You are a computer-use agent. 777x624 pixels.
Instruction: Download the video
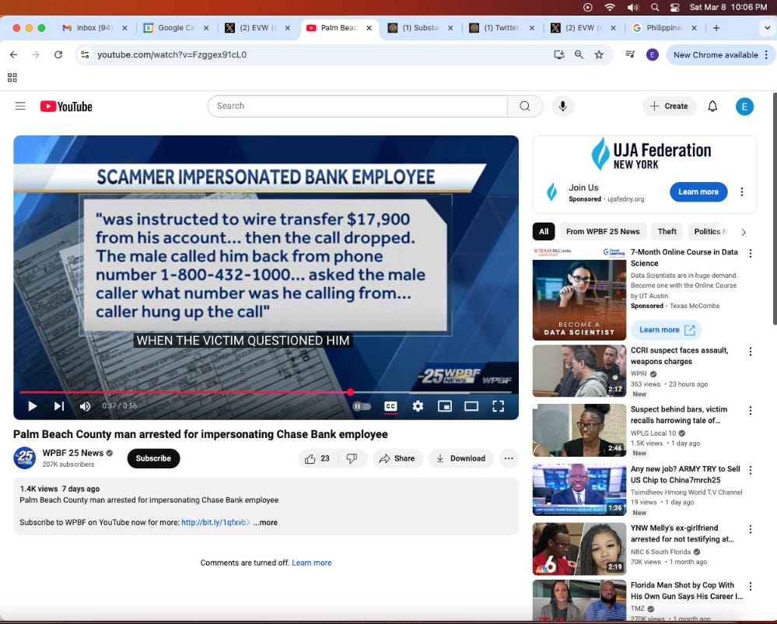[461, 458]
